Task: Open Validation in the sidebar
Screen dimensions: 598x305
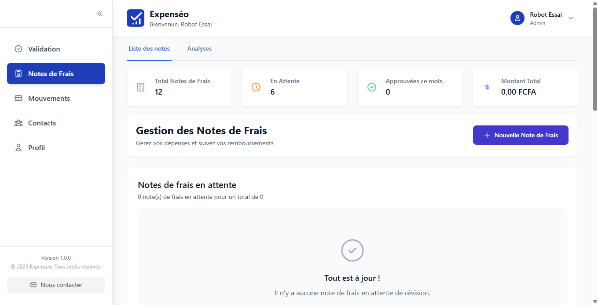Action: (x=56, y=49)
